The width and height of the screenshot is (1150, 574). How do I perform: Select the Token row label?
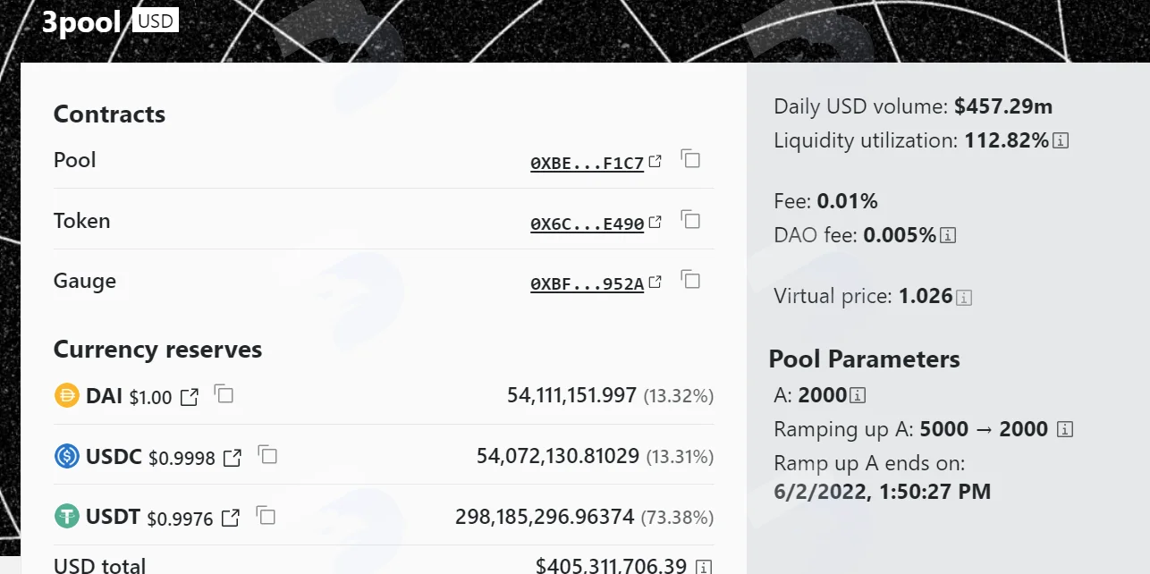click(82, 221)
